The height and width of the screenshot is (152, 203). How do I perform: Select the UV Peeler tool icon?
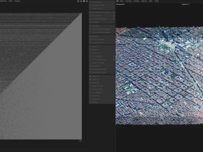click(91, 26)
